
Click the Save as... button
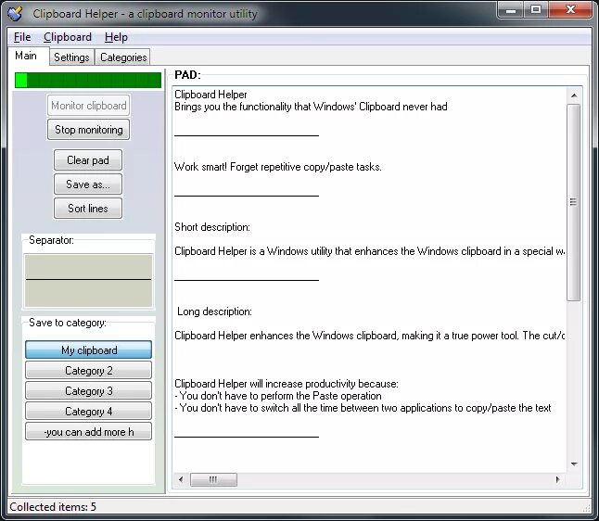[88, 184]
